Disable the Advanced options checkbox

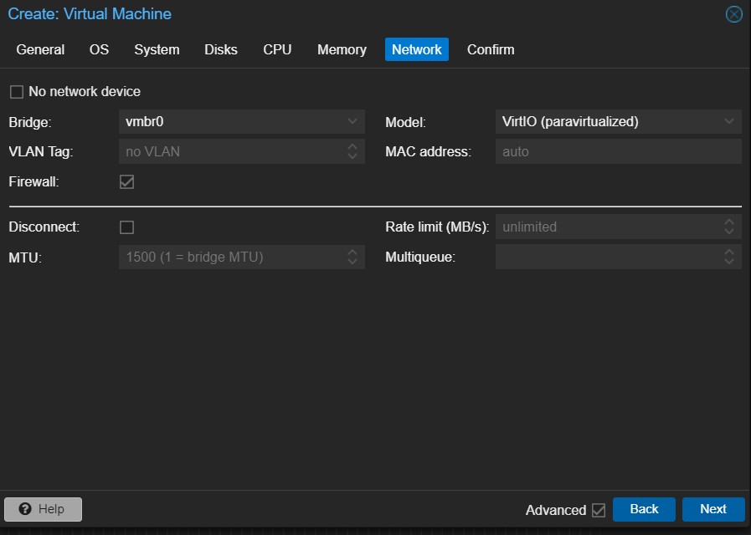(598, 510)
